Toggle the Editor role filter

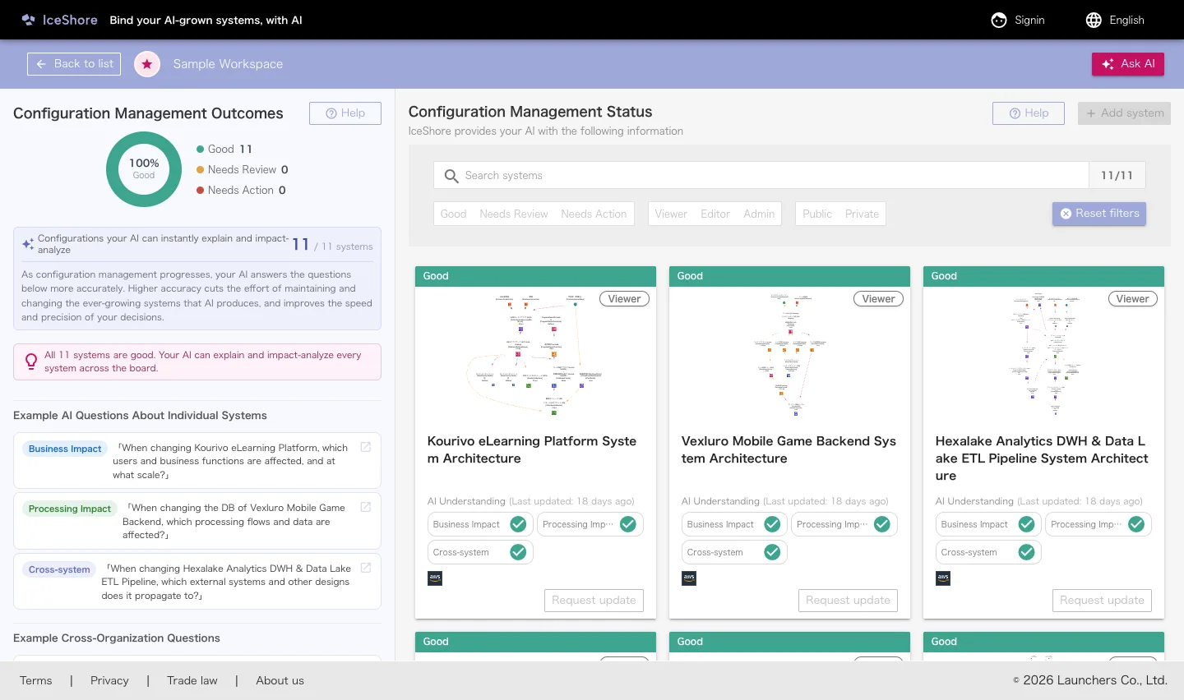pos(715,214)
